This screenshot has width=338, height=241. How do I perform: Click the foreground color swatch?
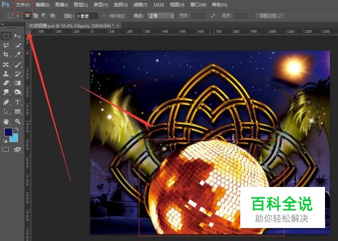8,132
